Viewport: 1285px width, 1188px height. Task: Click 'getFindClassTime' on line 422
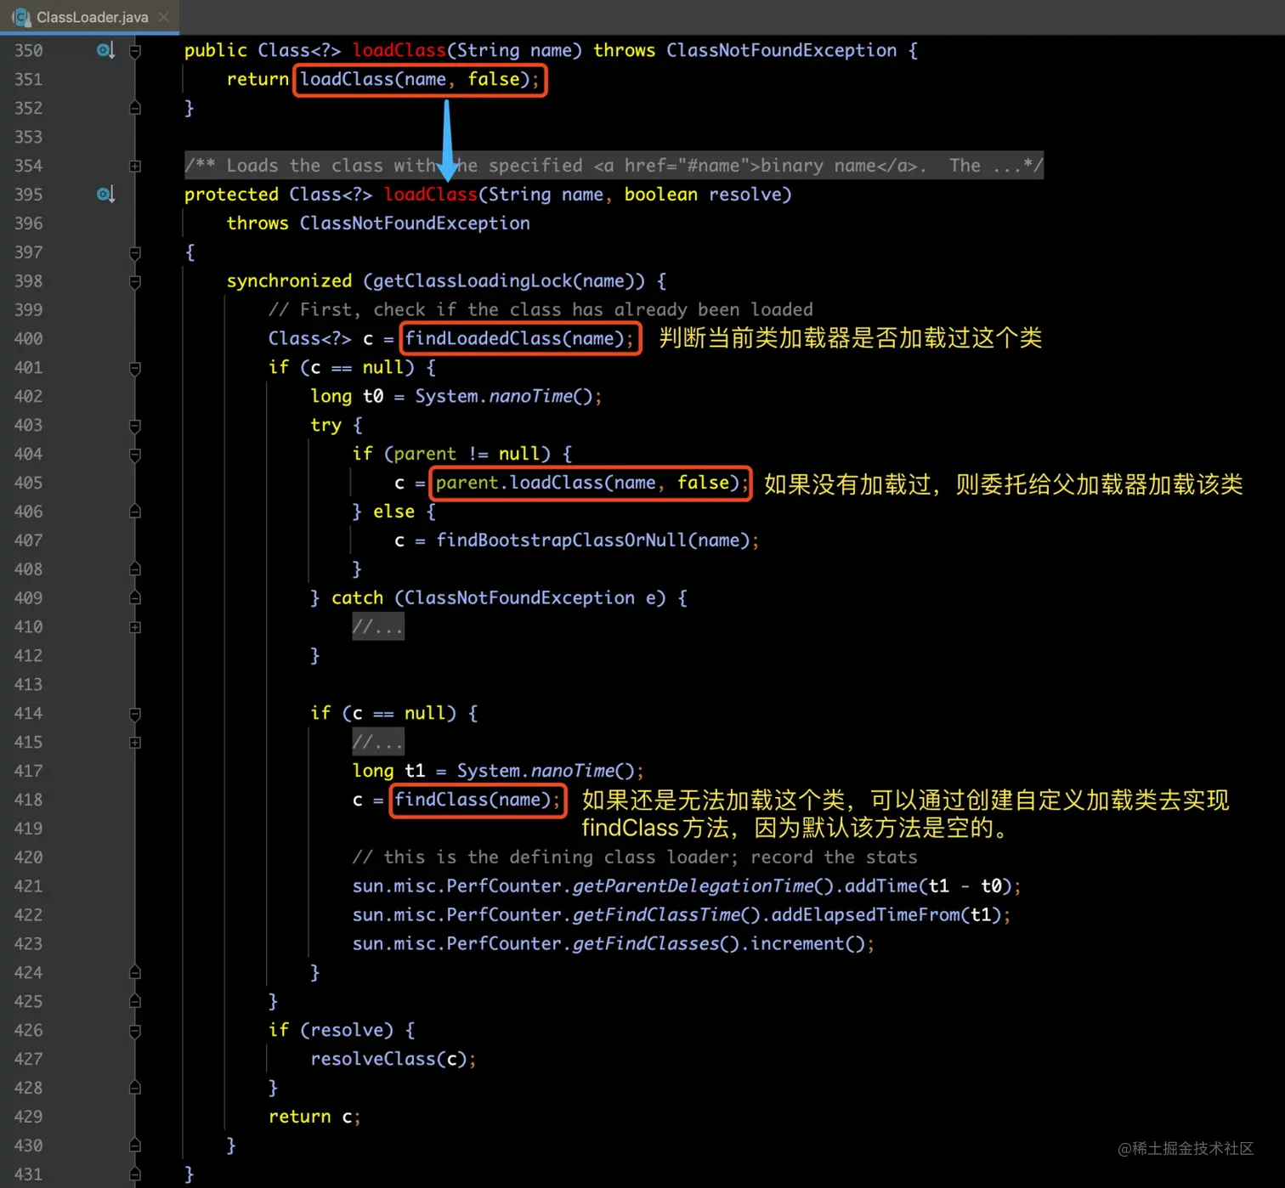click(x=656, y=915)
